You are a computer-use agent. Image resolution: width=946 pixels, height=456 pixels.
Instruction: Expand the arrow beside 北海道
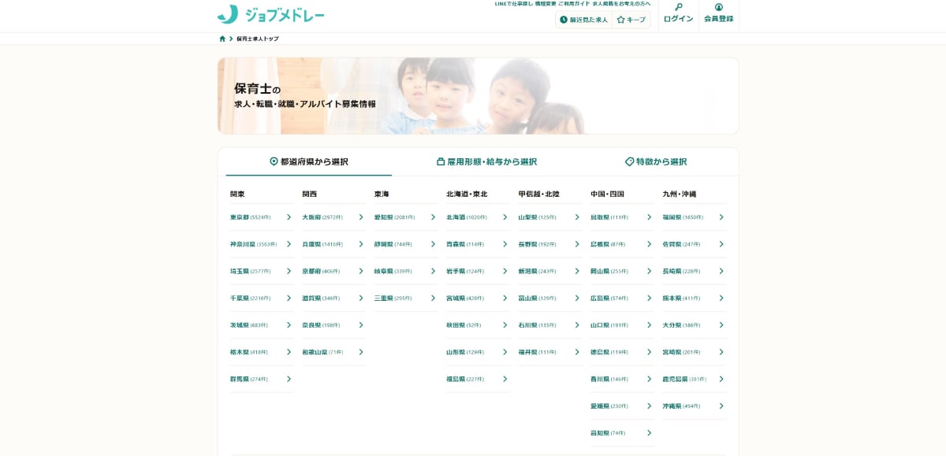click(505, 217)
